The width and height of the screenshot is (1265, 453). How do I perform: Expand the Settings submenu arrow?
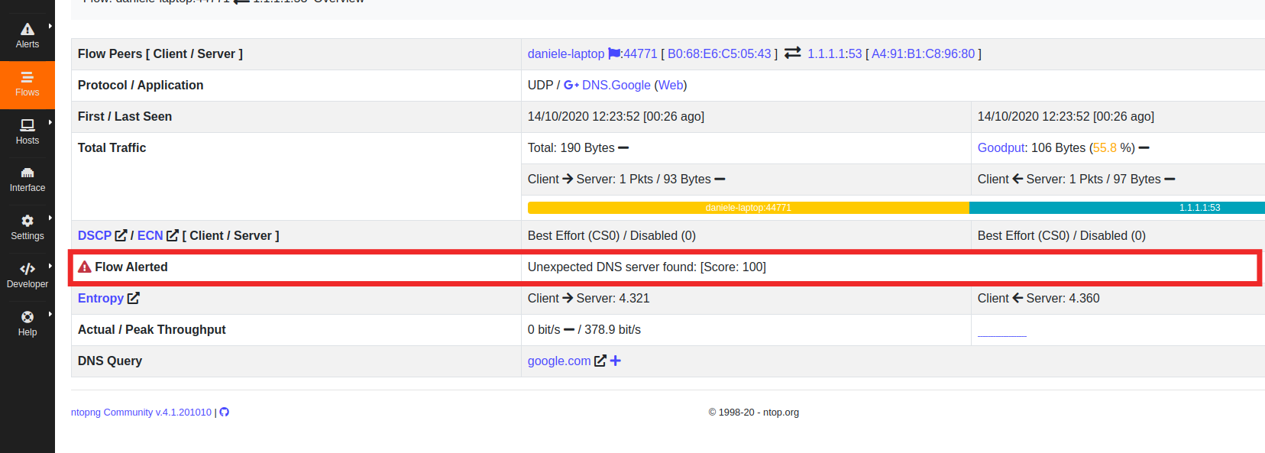click(x=50, y=218)
